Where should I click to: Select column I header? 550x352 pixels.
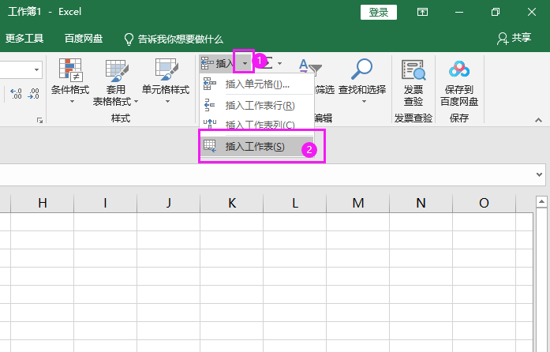point(105,203)
